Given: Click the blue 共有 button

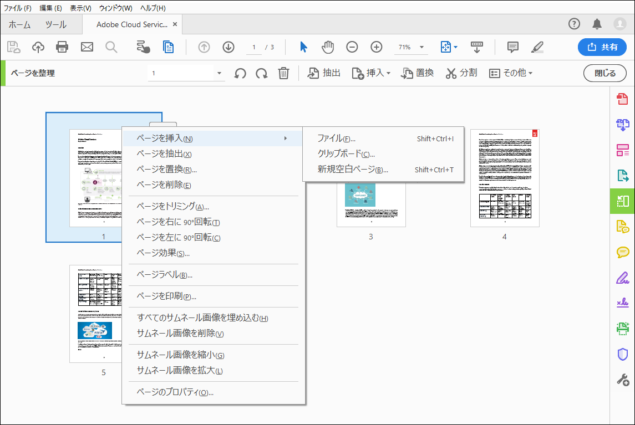Looking at the screenshot, I should click(602, 47).
